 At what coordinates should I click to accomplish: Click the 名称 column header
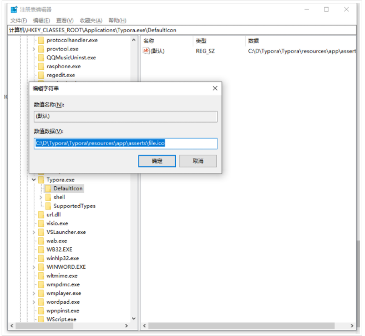[x=168, y=41]
